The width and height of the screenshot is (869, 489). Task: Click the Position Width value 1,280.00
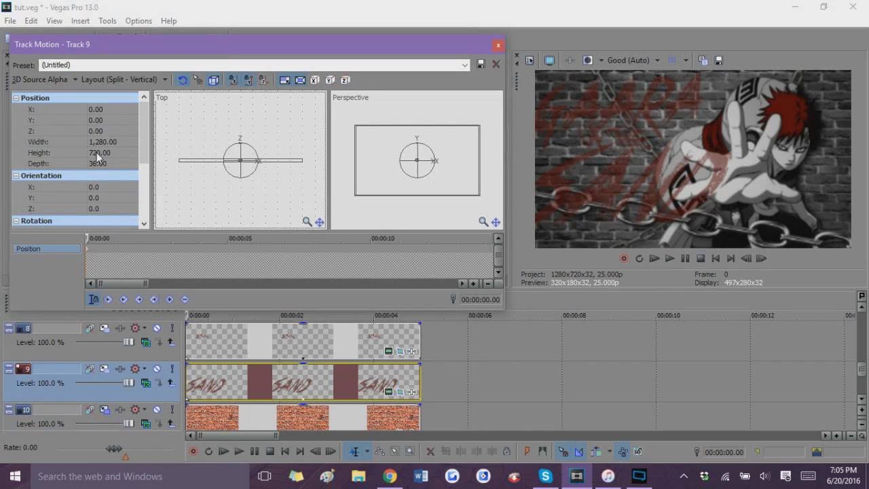tap(103, 142)
